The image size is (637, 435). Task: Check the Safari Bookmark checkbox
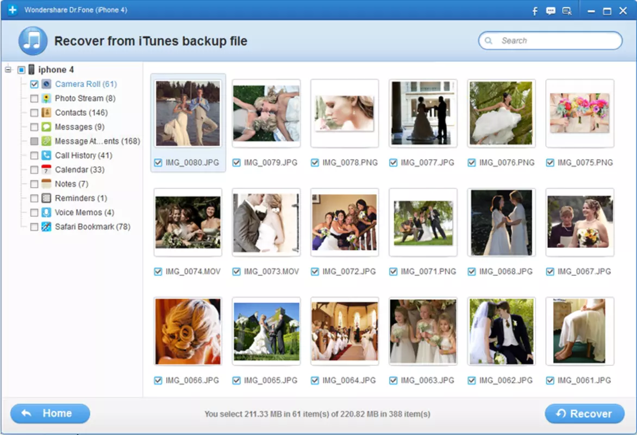click(x=34, y=226)
